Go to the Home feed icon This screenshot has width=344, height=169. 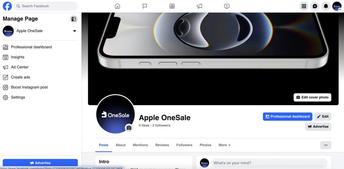(x=117, y=6)
